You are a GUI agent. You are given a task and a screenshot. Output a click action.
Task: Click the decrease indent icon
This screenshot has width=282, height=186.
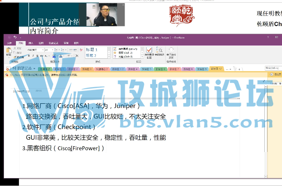point(71,50)
